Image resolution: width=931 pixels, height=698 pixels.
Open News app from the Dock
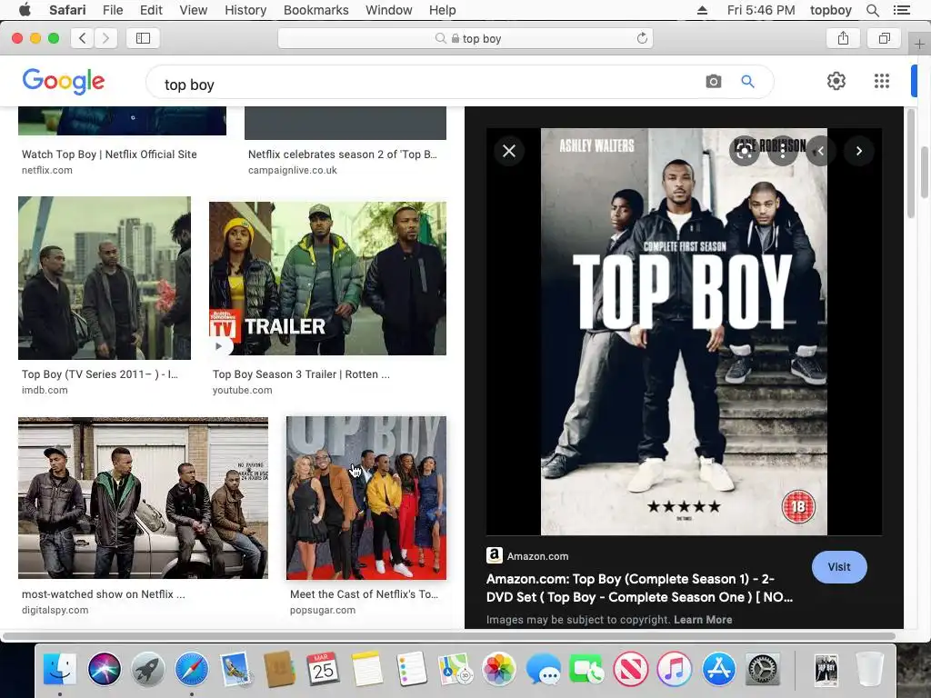click(631, 669)
